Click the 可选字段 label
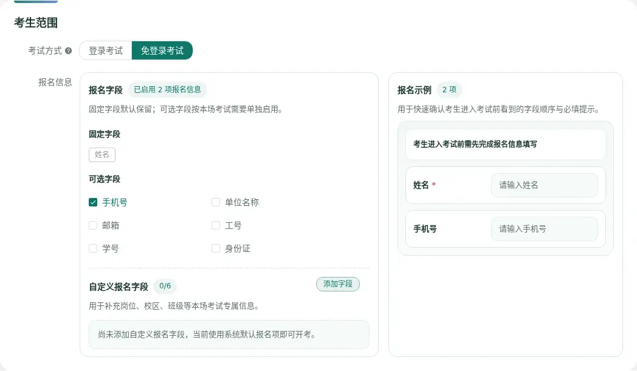 click(x=105, y=179)
